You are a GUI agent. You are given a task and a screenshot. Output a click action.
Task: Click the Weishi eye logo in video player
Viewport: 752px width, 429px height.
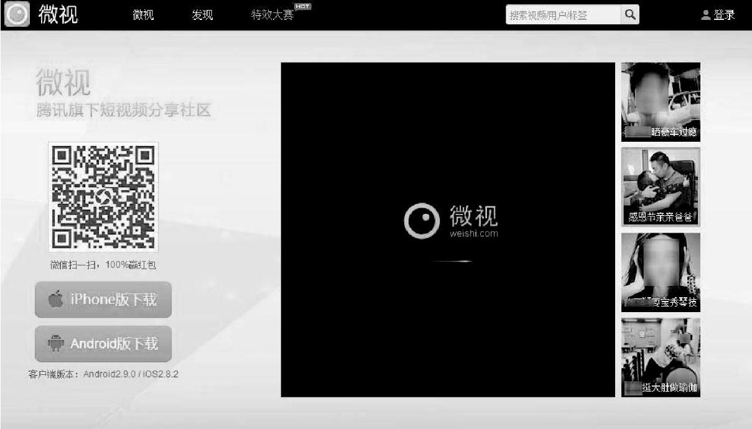(422, 221)
